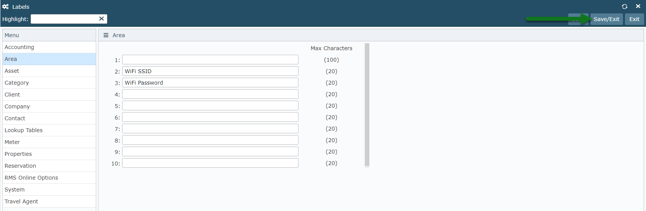Edit the WiFi SSID field
Screen dimensions: 646x211
coord(210,71)
